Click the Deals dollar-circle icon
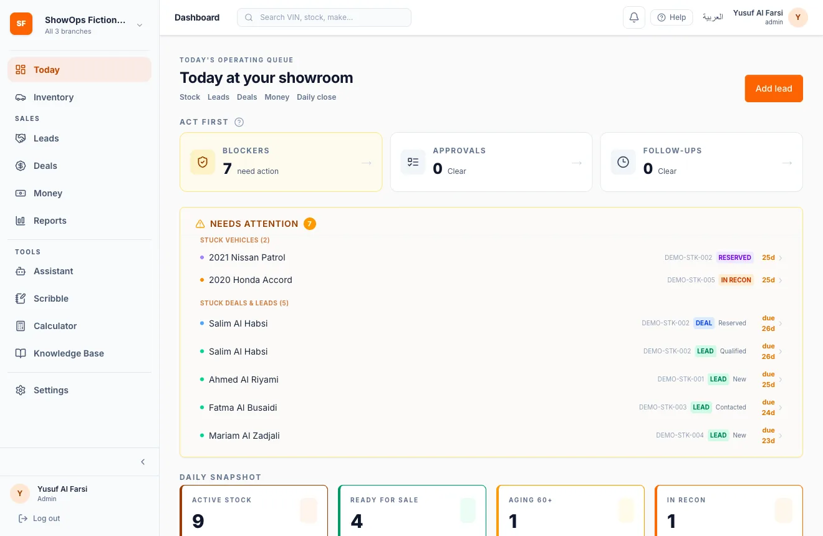 21,166
